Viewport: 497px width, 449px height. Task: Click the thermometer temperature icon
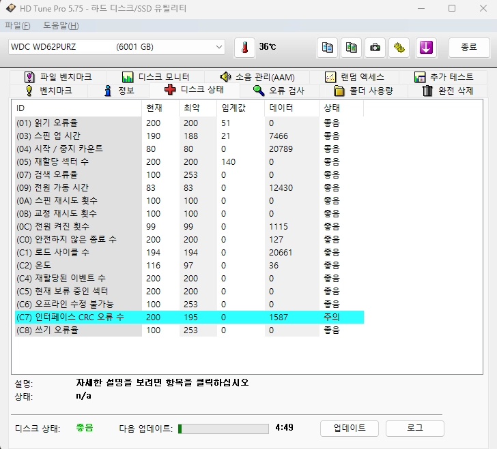coord(244,48)
